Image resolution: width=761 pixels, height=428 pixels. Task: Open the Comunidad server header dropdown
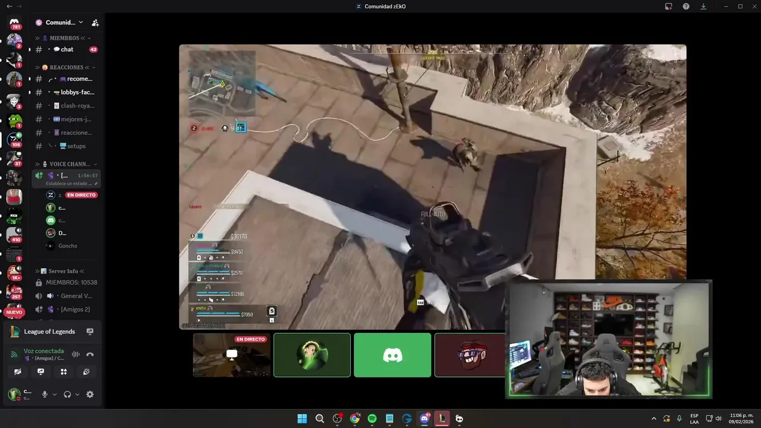click(59, 23)
